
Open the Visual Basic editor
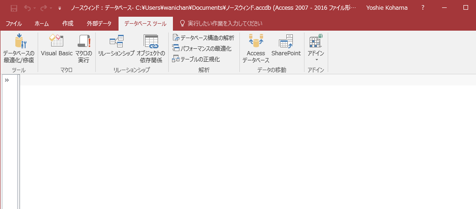pyautogui.click(x=57, y=46)
